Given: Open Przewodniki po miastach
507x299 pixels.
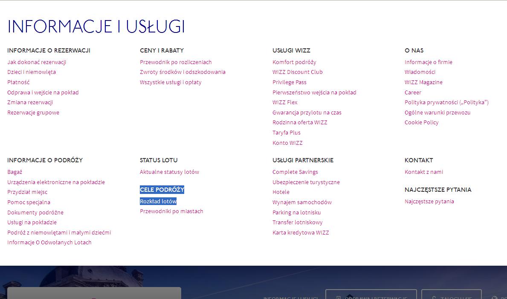Looking at the screenshot, I should (171, 211).
